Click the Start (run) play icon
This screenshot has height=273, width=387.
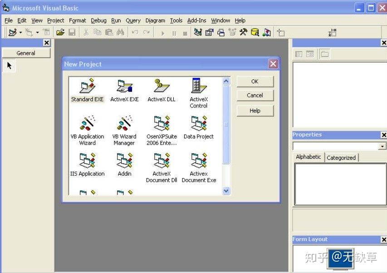(x=162, y=33)
